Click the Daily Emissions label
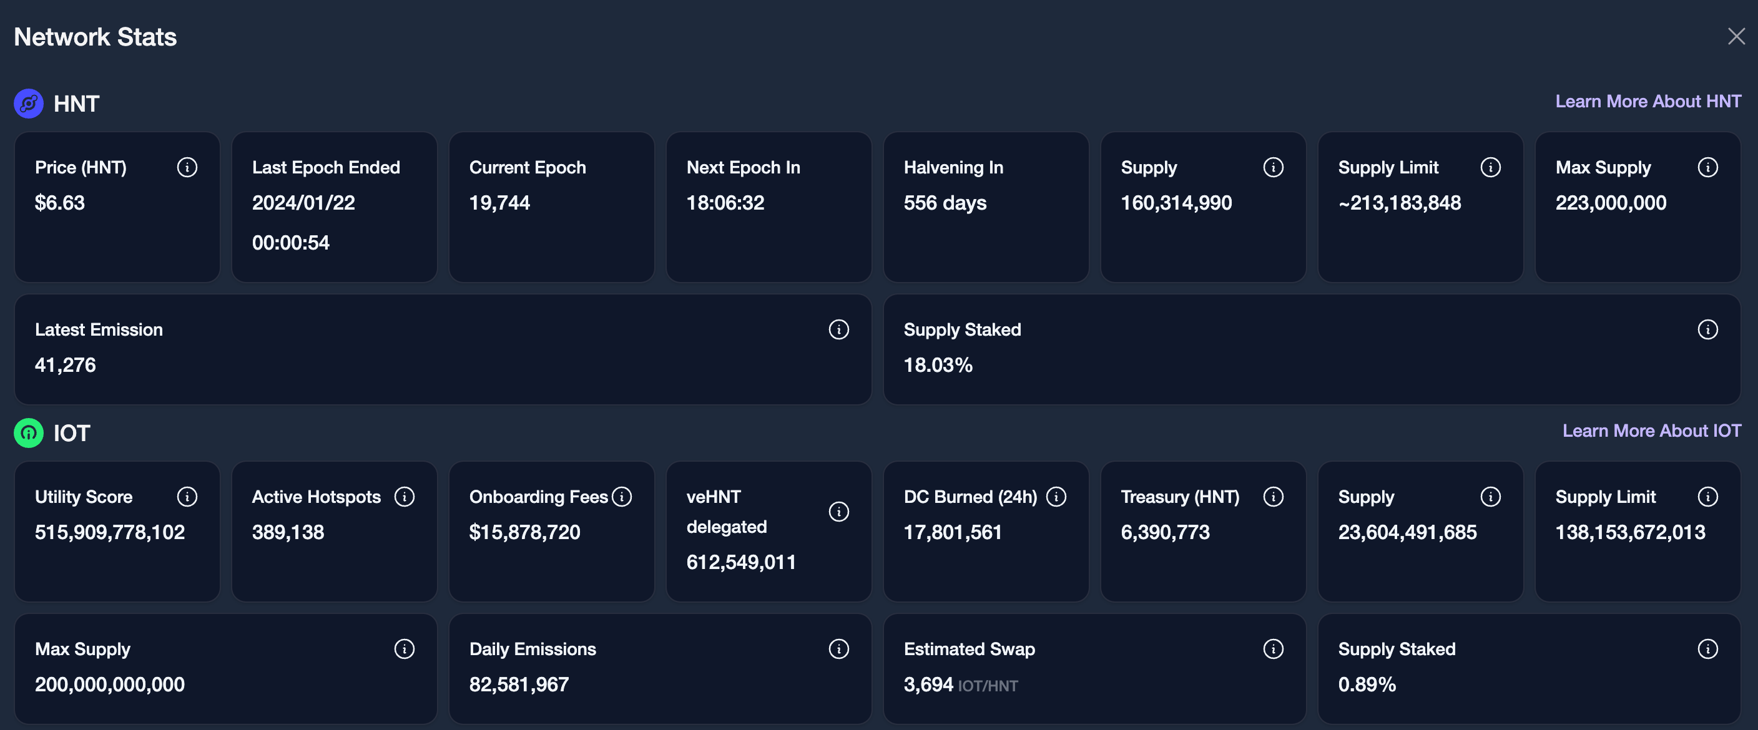This screenshot has height=730, width=1758. (x=533, y=649)
